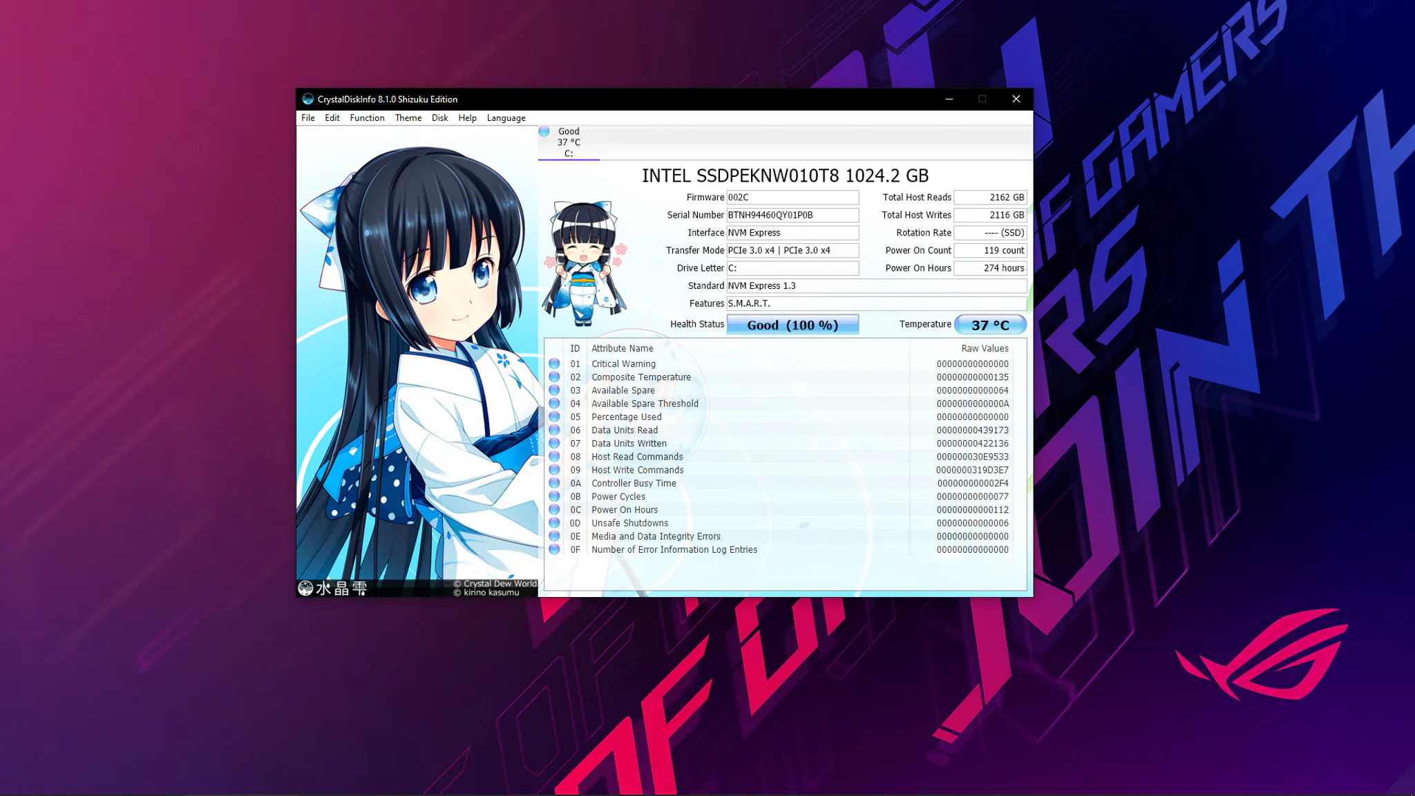Open the Disk menu
1415x796 pixels.
[x=440, y=118]
